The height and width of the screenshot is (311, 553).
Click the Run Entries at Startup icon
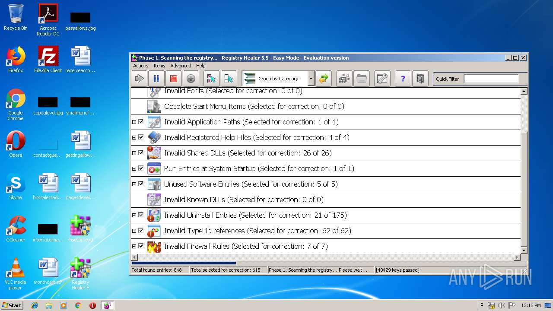click(154, 168)
